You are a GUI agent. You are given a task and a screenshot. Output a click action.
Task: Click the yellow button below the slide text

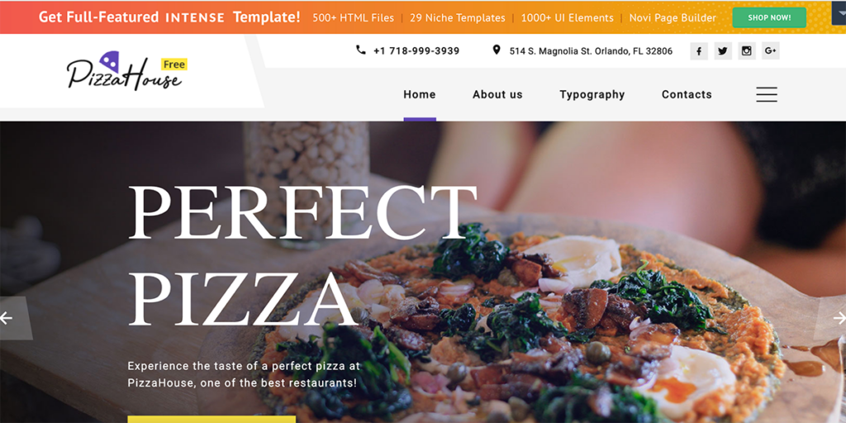pos(211,419)
